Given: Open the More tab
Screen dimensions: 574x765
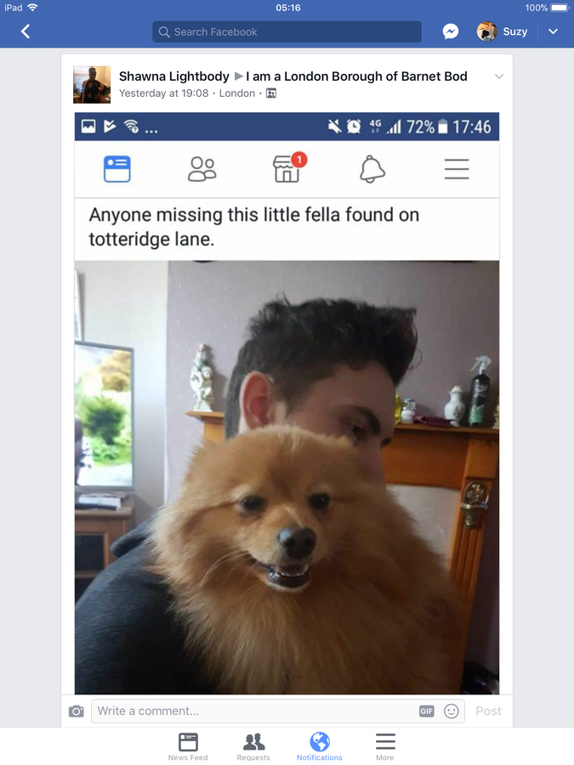Looking at the screenshot, I should click(385, 746).
